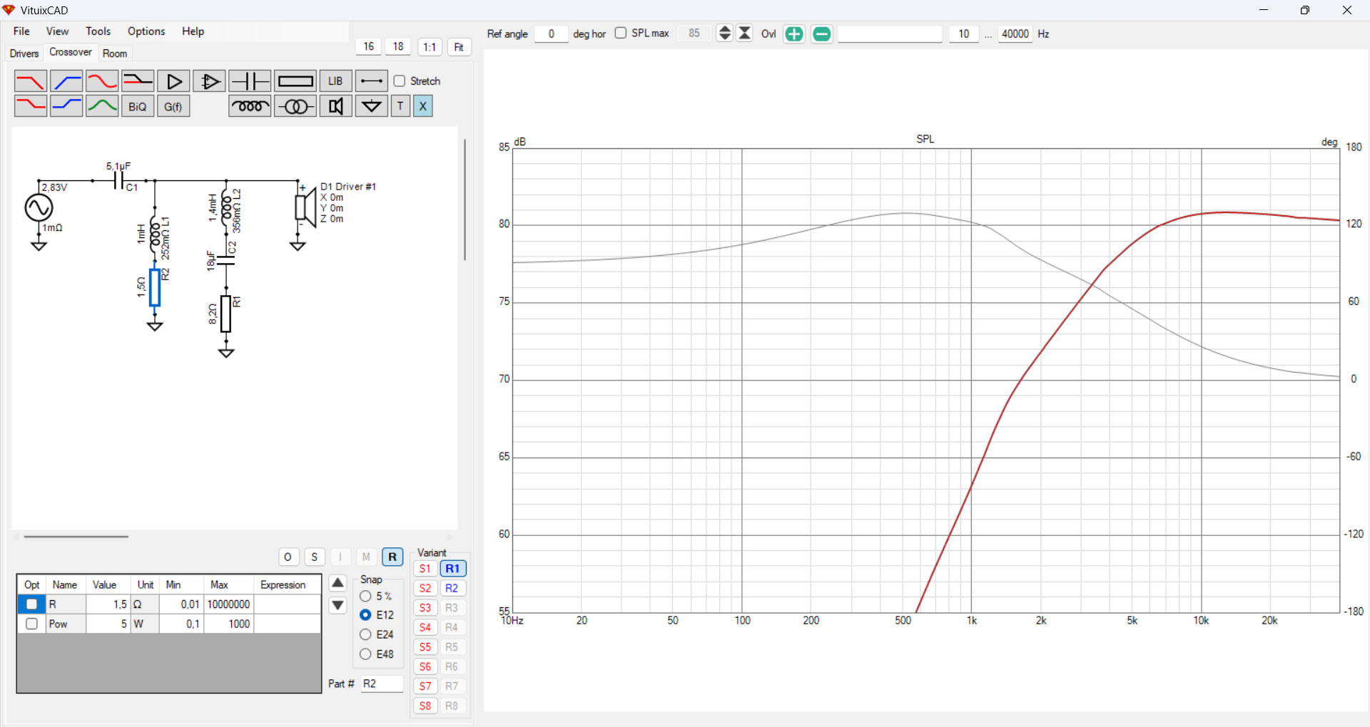Tick the Opt checkbox for Pow row
The width and height of the screenshot is (1370, 727).
[31, 624]
